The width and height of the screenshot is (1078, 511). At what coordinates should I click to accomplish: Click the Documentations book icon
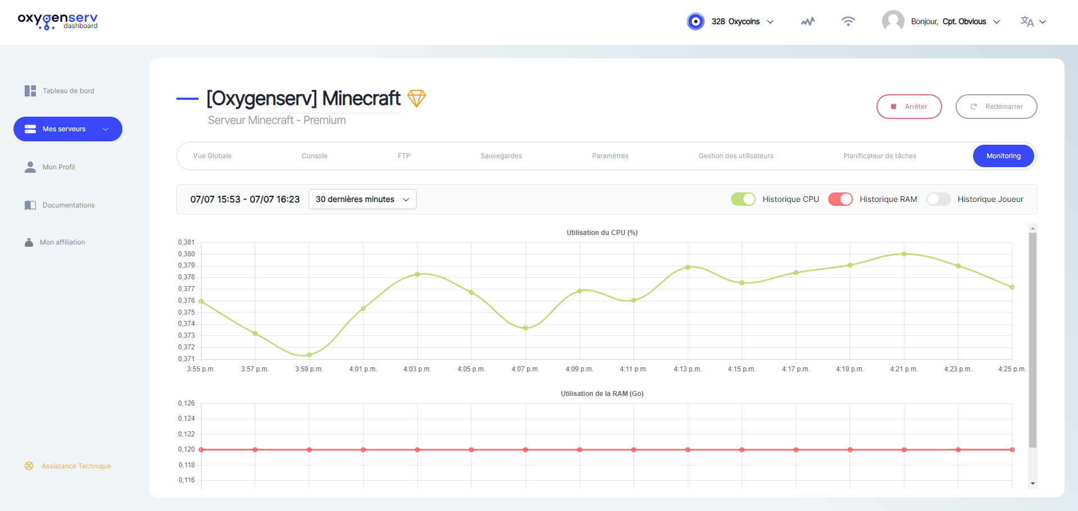pyautogui.click(x=30, y=205)
